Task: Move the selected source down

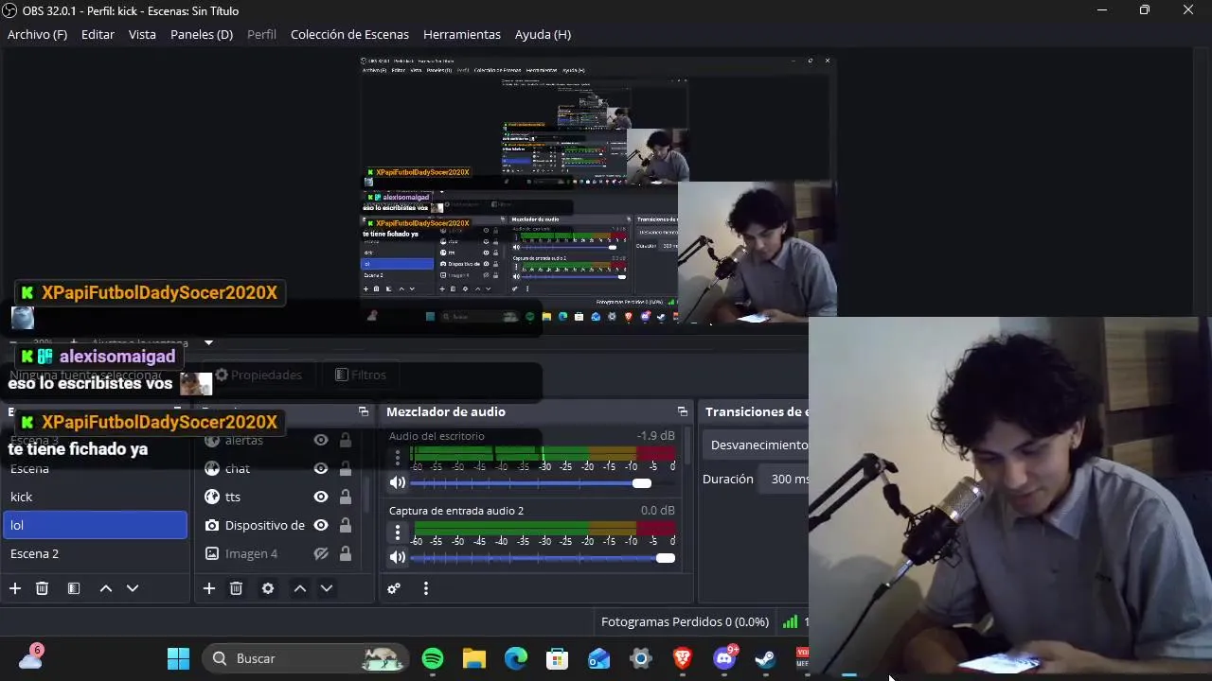Action: [327, 588]
